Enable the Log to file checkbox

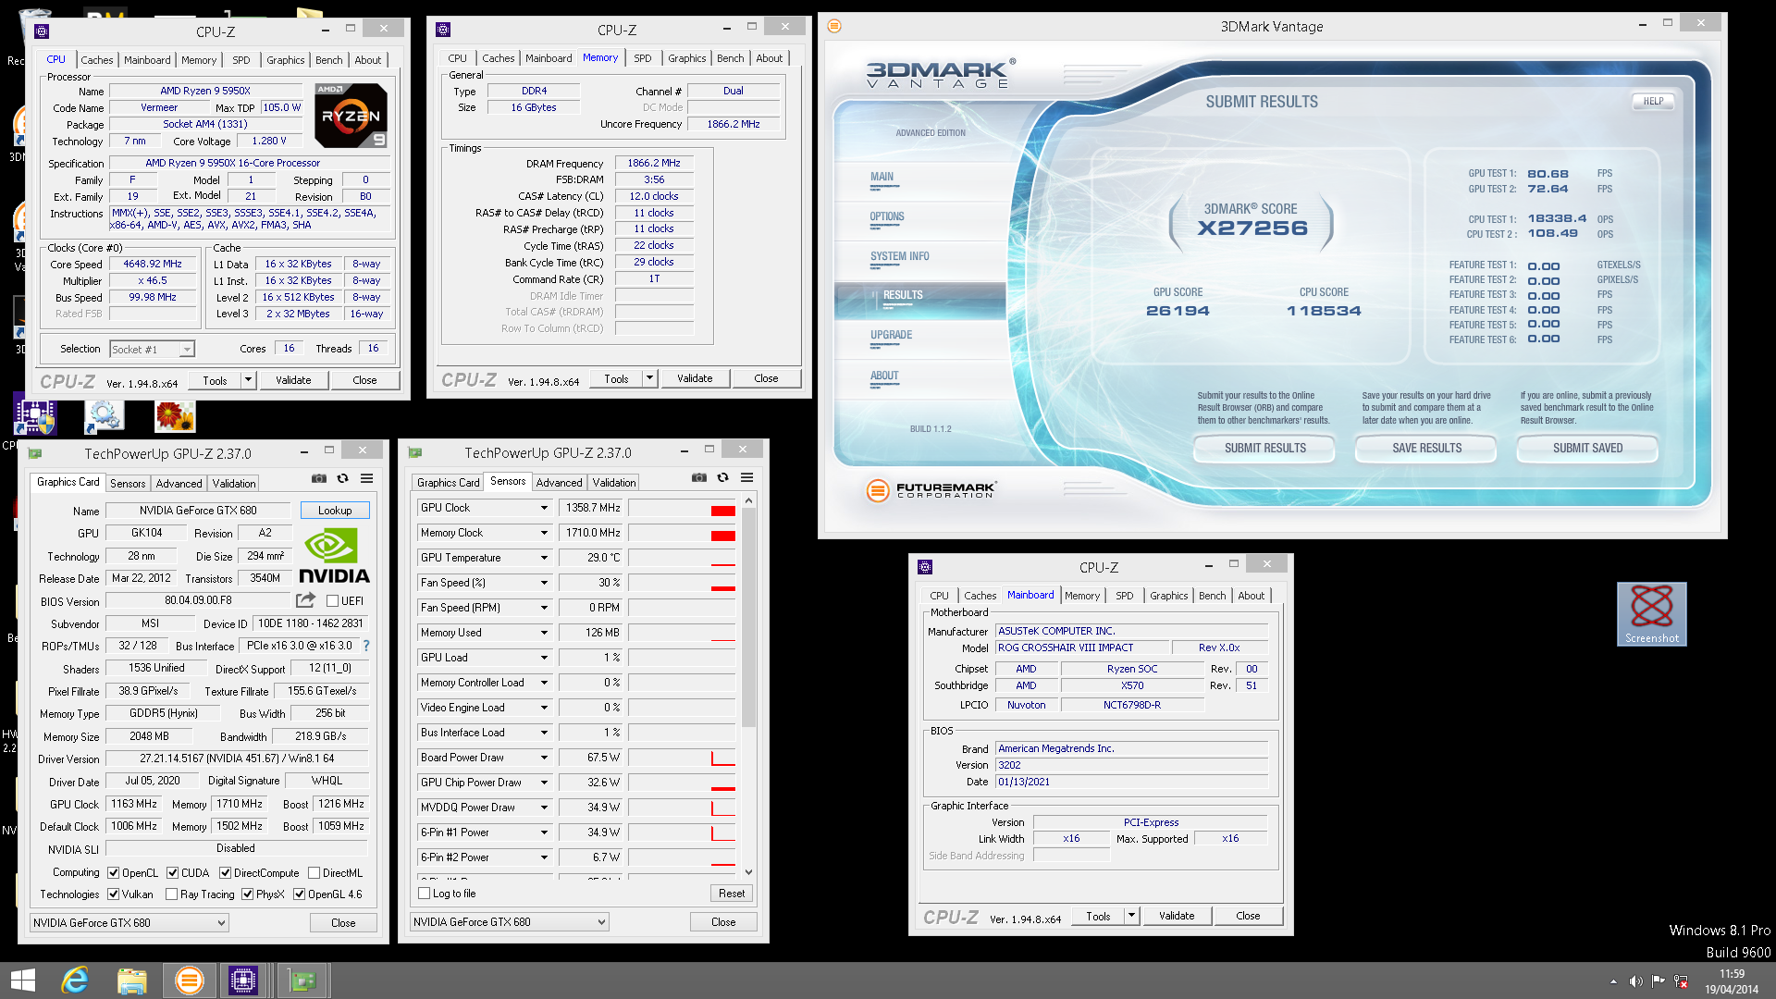coord(424,894)
